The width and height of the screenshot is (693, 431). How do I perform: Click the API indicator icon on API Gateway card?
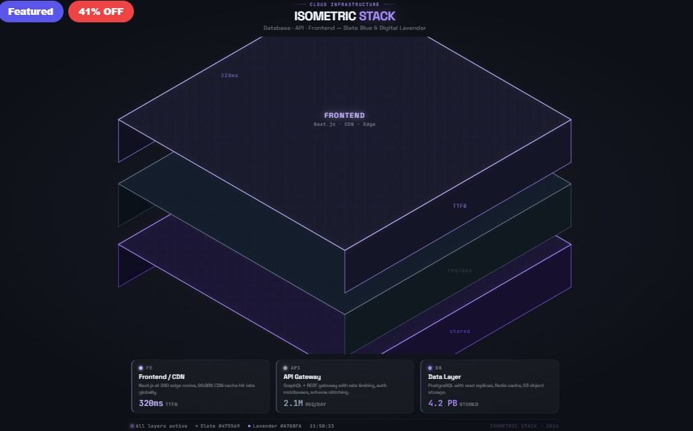[x=286, y=367]
